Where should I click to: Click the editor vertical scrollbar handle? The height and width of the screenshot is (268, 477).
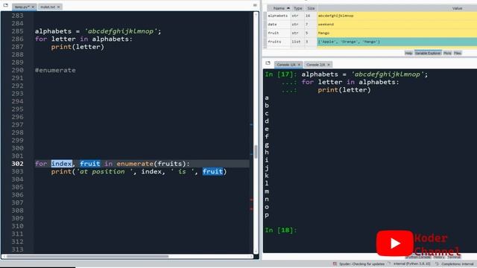(256, 151)
